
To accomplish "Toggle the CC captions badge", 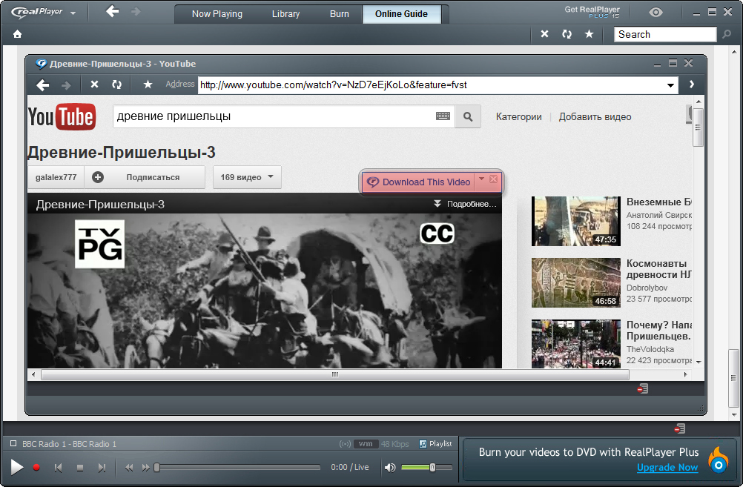I will click(437, 233).
